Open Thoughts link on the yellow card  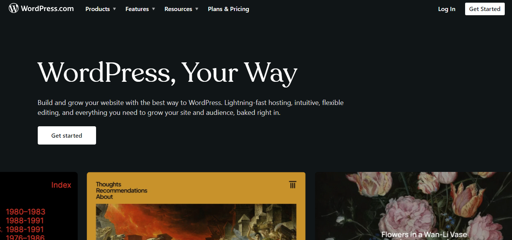click(109, 184)
